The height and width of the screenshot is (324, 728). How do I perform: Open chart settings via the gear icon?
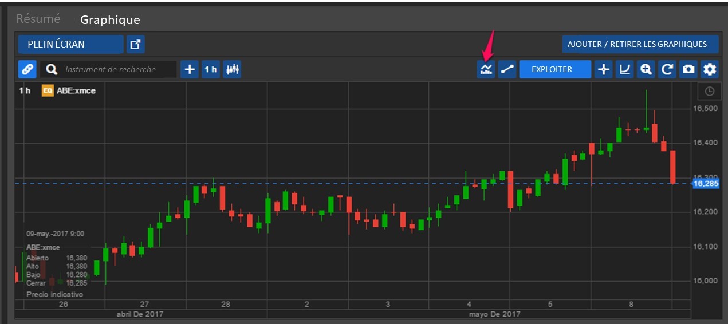click(x=710, y=69)
